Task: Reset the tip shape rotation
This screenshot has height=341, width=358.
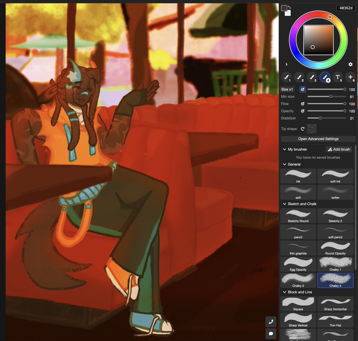Action: click(303, 129)
